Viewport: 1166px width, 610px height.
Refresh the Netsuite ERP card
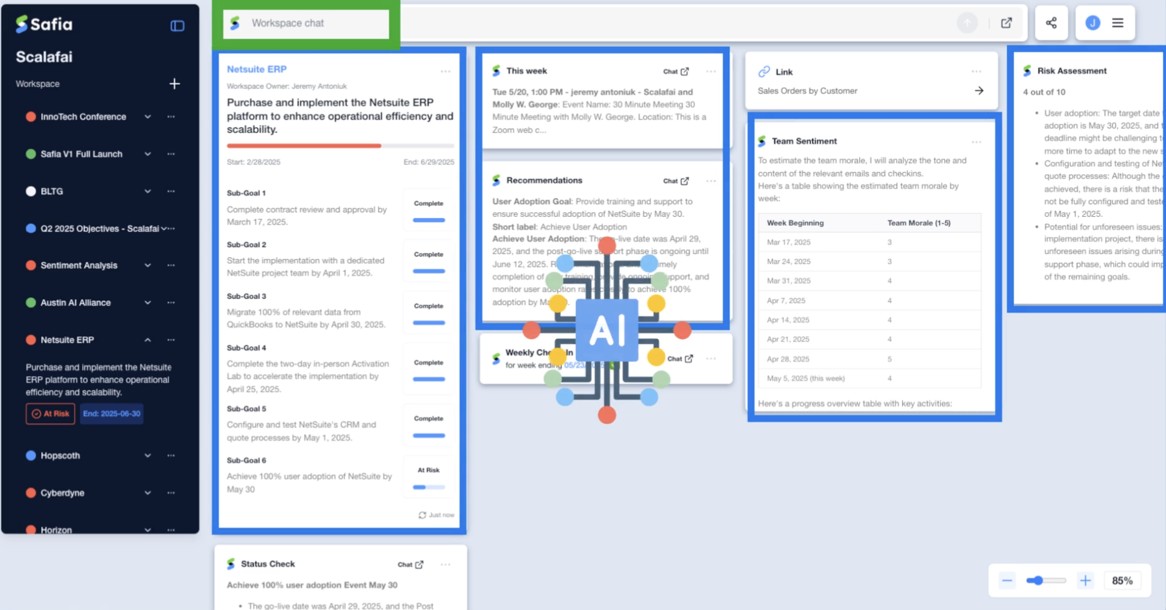pyautogui.click(x=422, y=515)
